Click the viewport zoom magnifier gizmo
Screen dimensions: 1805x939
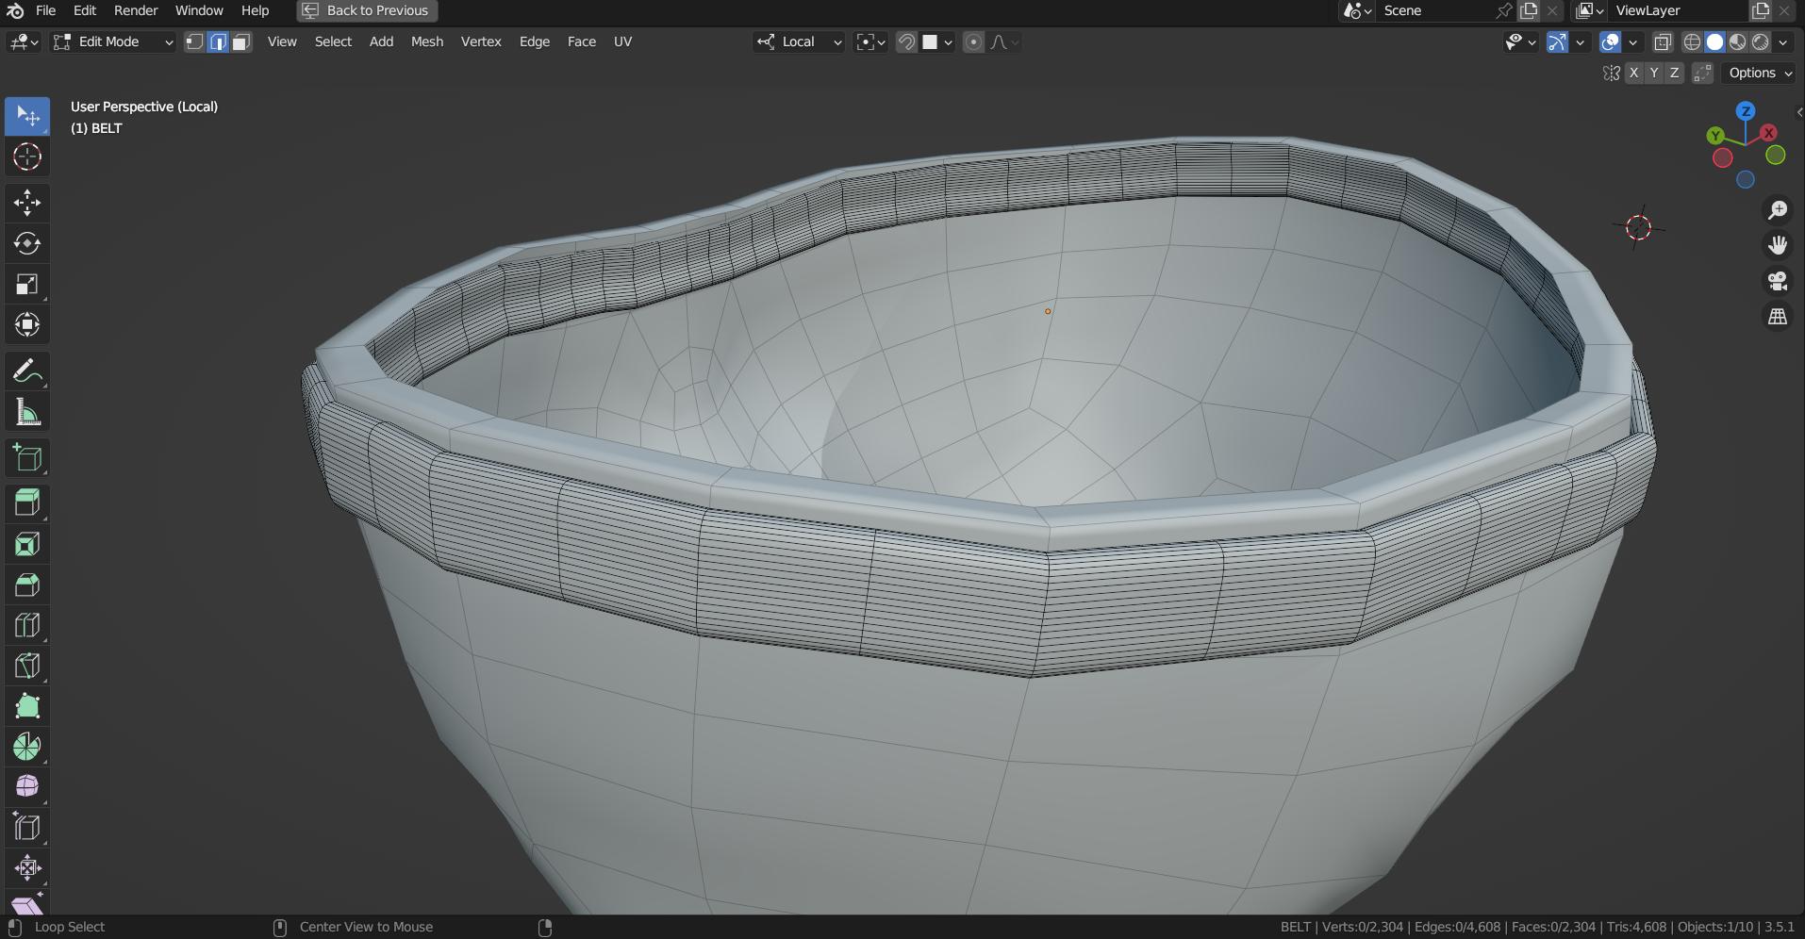pos(1778,210)
